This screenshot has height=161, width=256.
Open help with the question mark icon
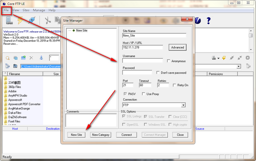tap(208, 21)
